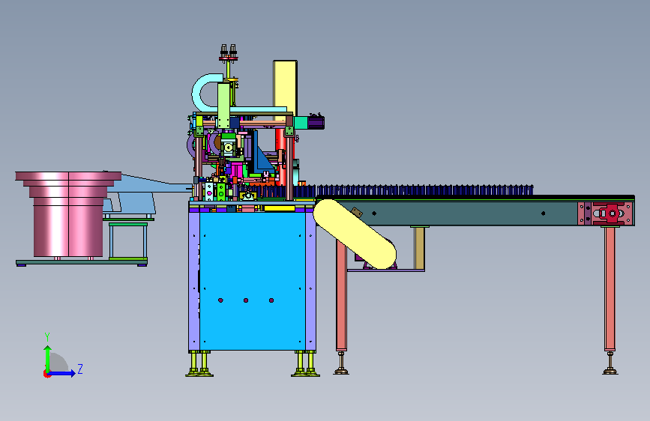Select the cabinet's left yellow leveling feet
The image size is (650, 421).
(x=199, y=364)
